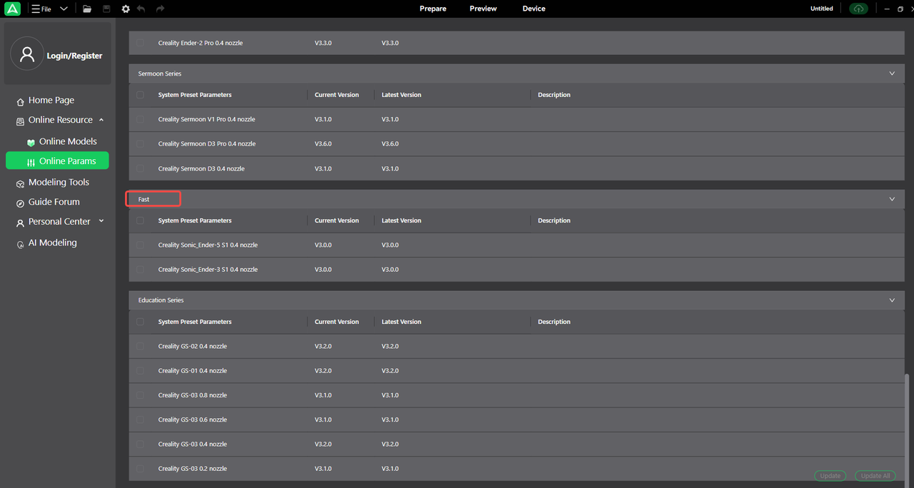914x488 pixels.
Task: Go to Home Page in sidebar
Action: click(51, 101)
